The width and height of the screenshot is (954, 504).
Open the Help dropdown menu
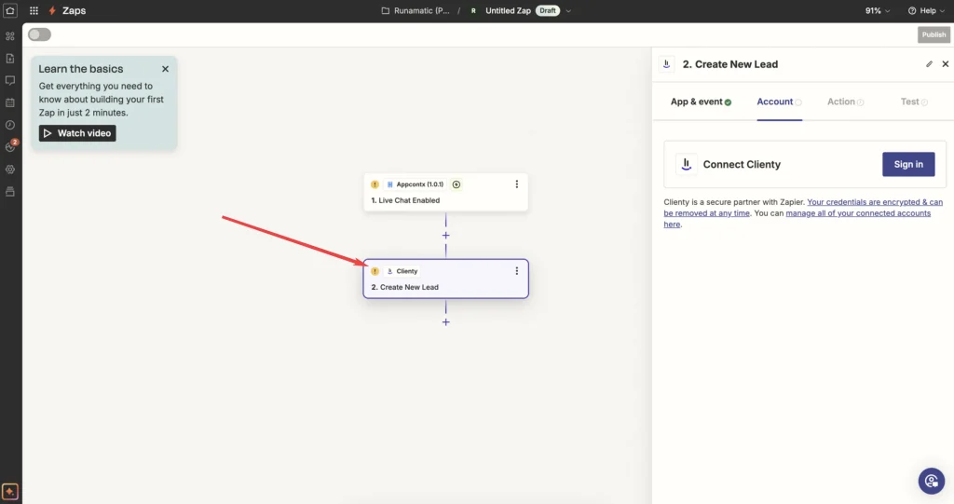coord(926,11)
